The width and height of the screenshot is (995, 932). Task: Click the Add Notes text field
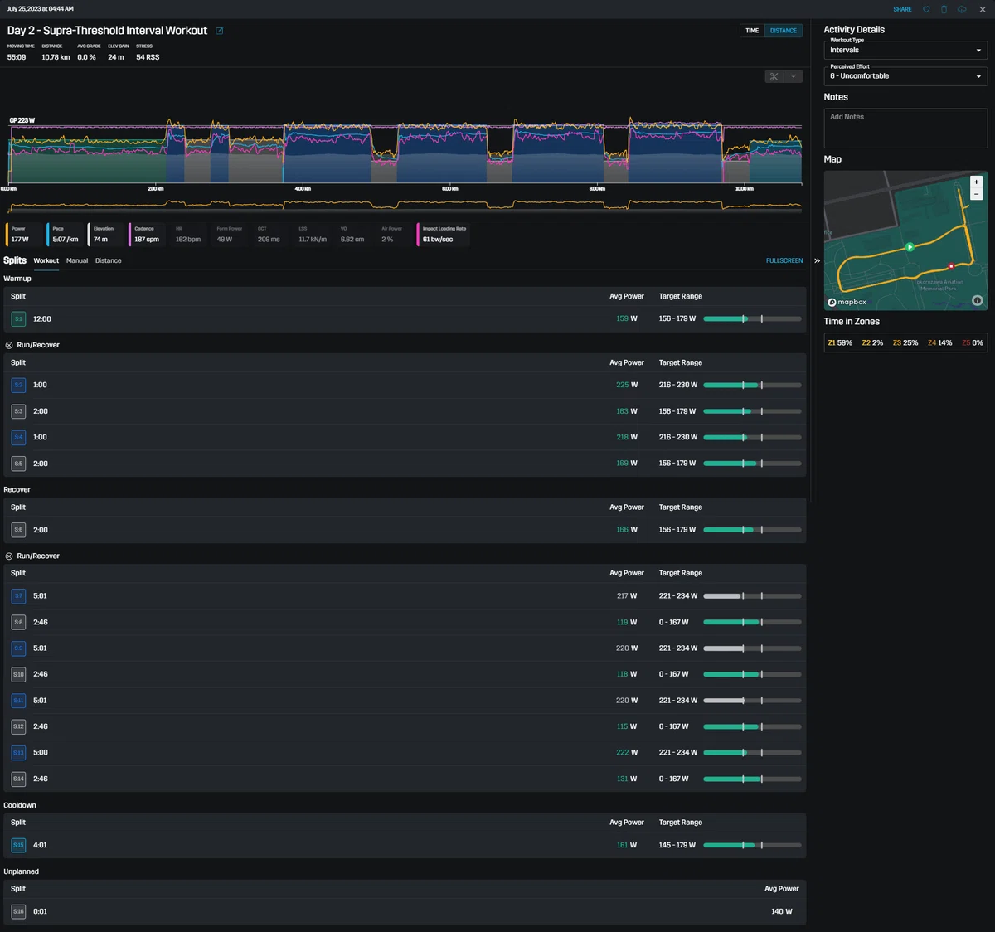905,128
